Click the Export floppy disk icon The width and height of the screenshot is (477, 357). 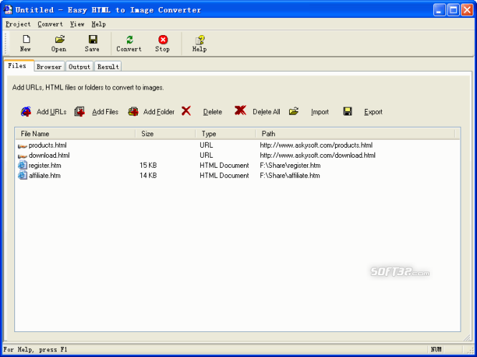[x=347, y=111]
